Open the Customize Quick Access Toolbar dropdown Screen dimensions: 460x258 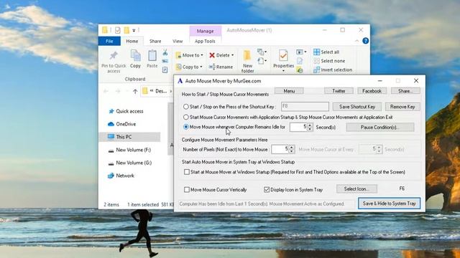134,30
